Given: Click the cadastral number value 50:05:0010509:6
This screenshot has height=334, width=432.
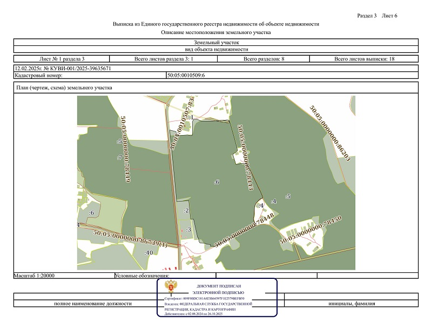Looking at the screenshot, I should click(186, 75).
